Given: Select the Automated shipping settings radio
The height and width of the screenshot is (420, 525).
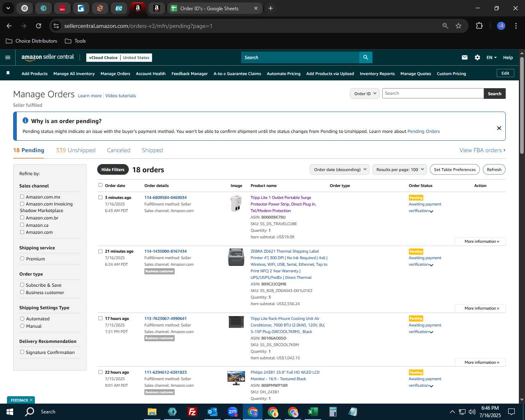Looking at the screenshot, I should (22, 318).
